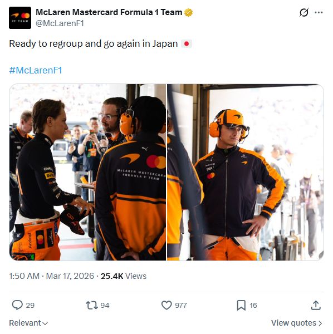
Task: Open the right photo with orange cap
Action: (246, 172)
